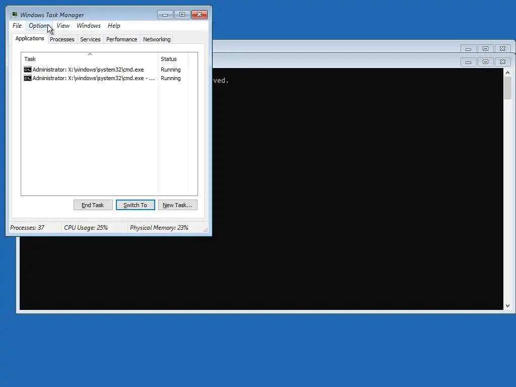Screen dimensions: 516x387
Task: Close the rear command prompt window
Action: 502,49
